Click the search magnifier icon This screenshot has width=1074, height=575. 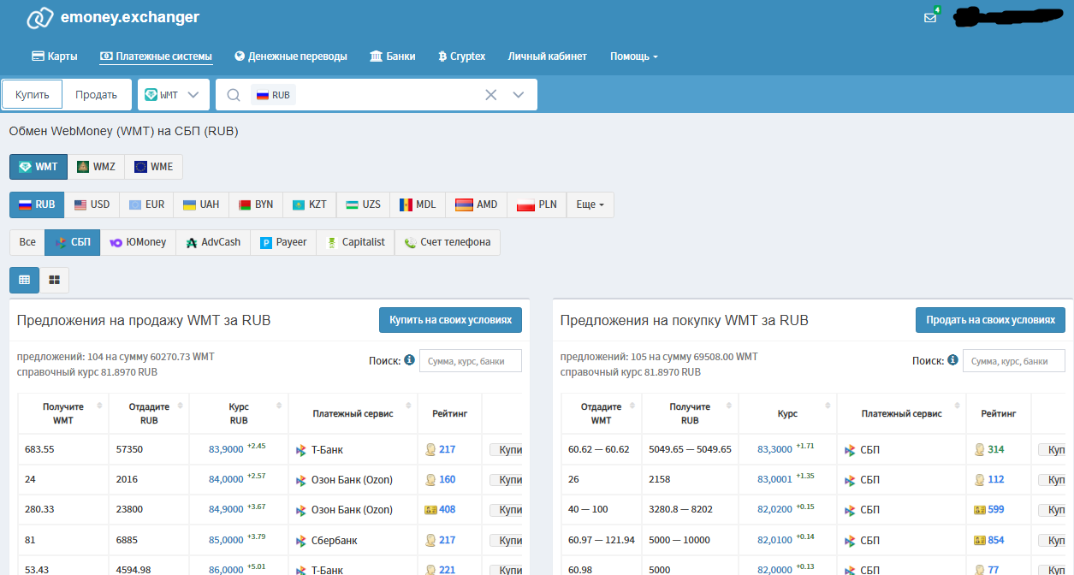point(233,95)
